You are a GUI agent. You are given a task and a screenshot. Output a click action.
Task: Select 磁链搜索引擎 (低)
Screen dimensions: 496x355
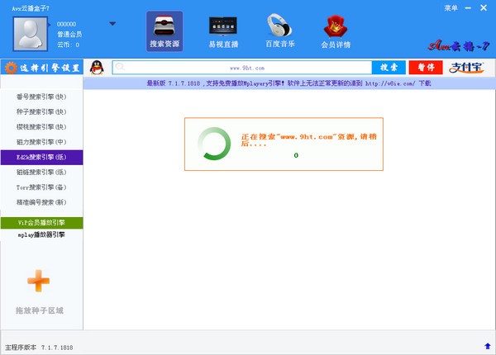42,173
